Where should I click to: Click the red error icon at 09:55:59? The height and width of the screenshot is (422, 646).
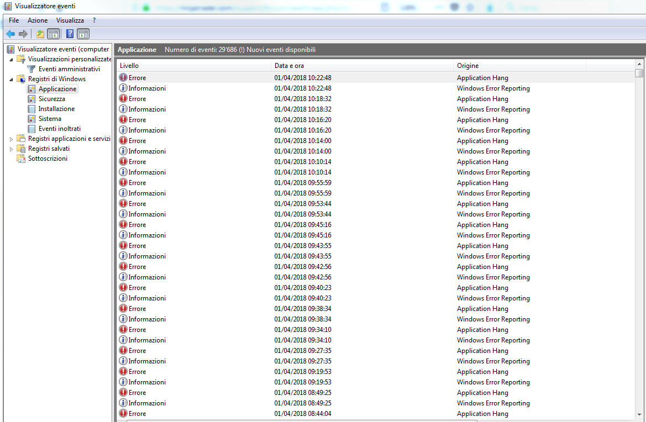(123, 182)
